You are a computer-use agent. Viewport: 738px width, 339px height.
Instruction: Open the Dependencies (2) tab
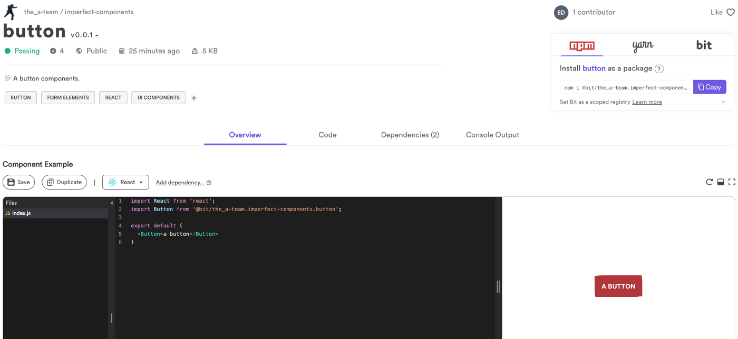[410, 135]
